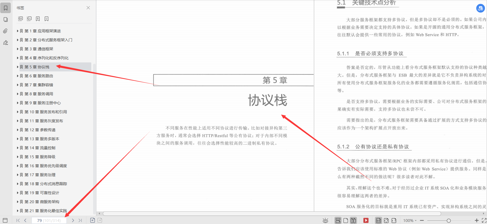
Task: Jump to 第 17 章 服务治理
Action: click(40, 175)
